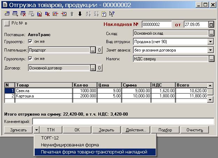Click the window title document icon
Image resolution: width=218 pixels, height=158 pixels.
(x=5, y=5)
